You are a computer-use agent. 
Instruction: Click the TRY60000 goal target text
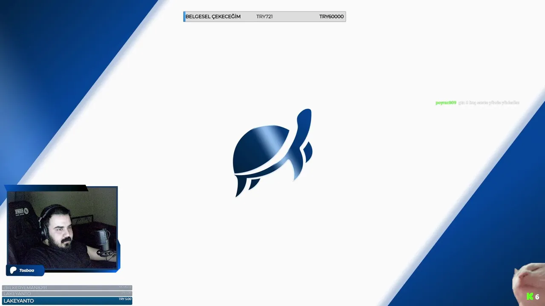point(331,17)
